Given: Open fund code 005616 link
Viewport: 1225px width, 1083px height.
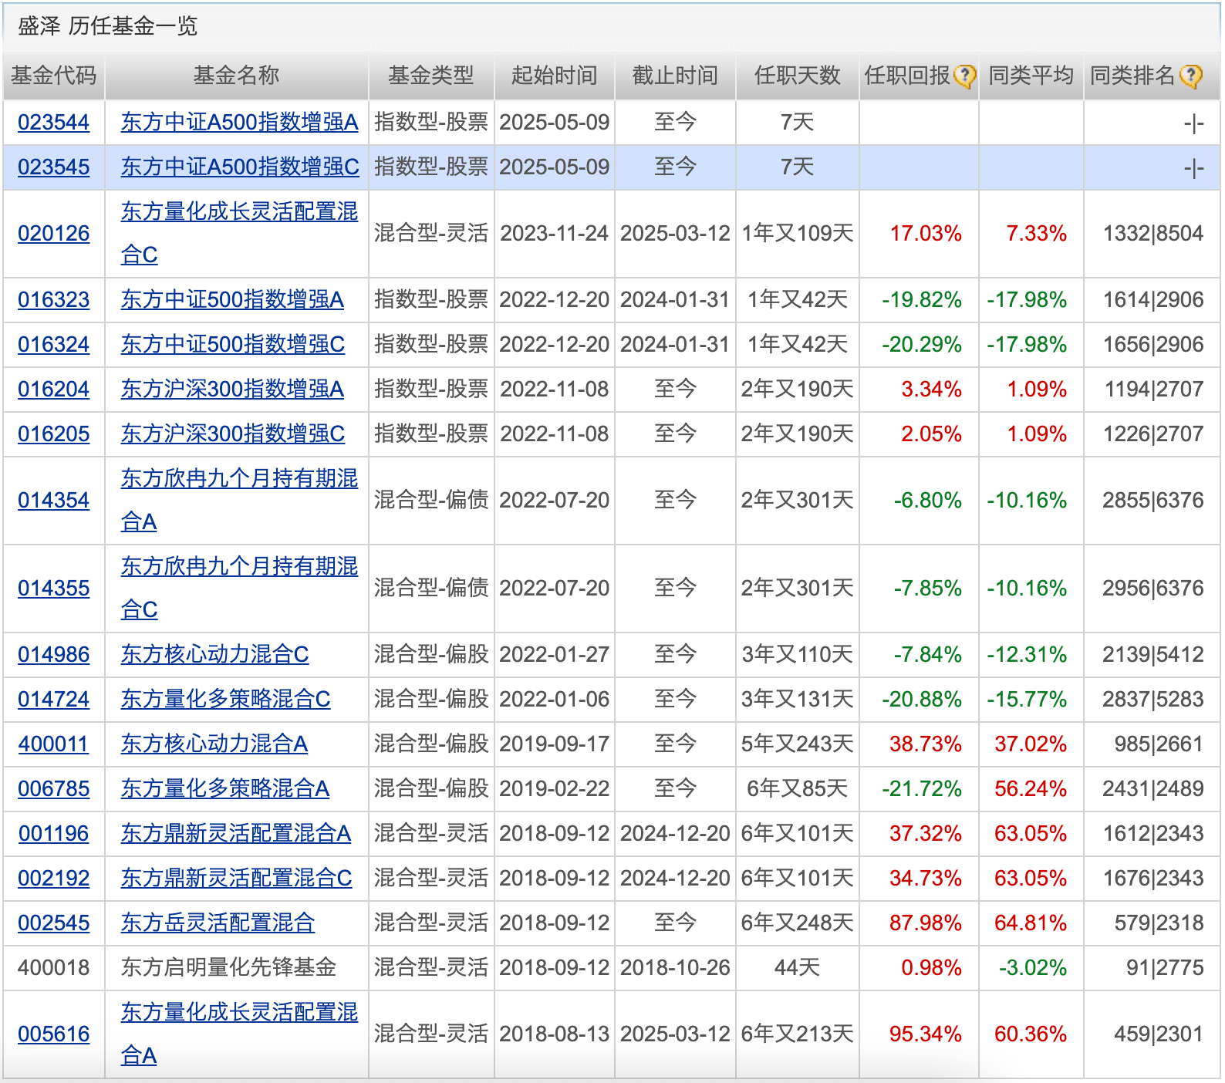Looking at the screenshot, I should click(x=53, y=1034).
